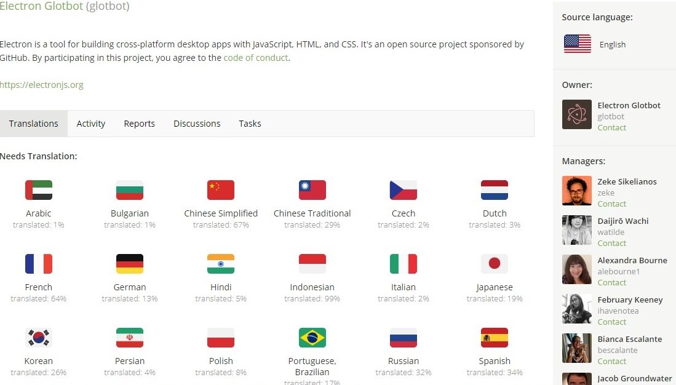This screenshot has height=385, width=676.
Task: Open Daijirō Wachi avatar
Action: [577, 230]
